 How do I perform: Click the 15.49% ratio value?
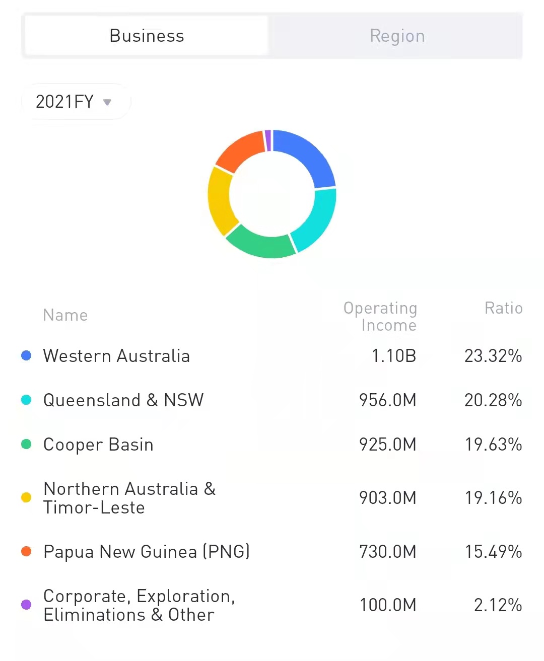[x=493, y=552]
